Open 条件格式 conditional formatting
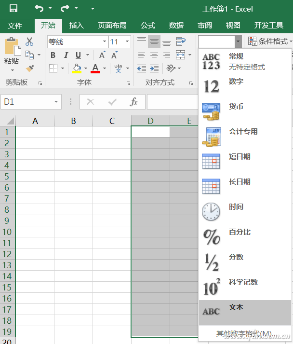293x344 pixels. point(270,41)
